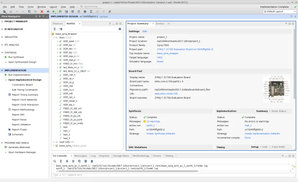Image resolution: width=298 pixels, height=182 pixels.
Task: Collapse the Nets tree node
Action: 54,38
